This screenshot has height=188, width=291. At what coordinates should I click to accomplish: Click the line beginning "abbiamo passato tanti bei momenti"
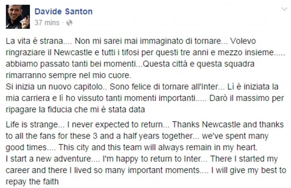click(x=130, y=64)
